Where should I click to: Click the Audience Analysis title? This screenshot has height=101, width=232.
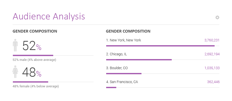click(49, 16)
